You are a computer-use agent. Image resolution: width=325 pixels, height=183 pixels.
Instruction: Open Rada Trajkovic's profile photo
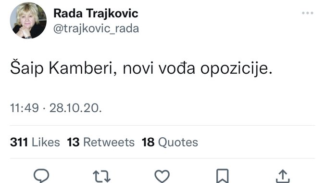28,20
